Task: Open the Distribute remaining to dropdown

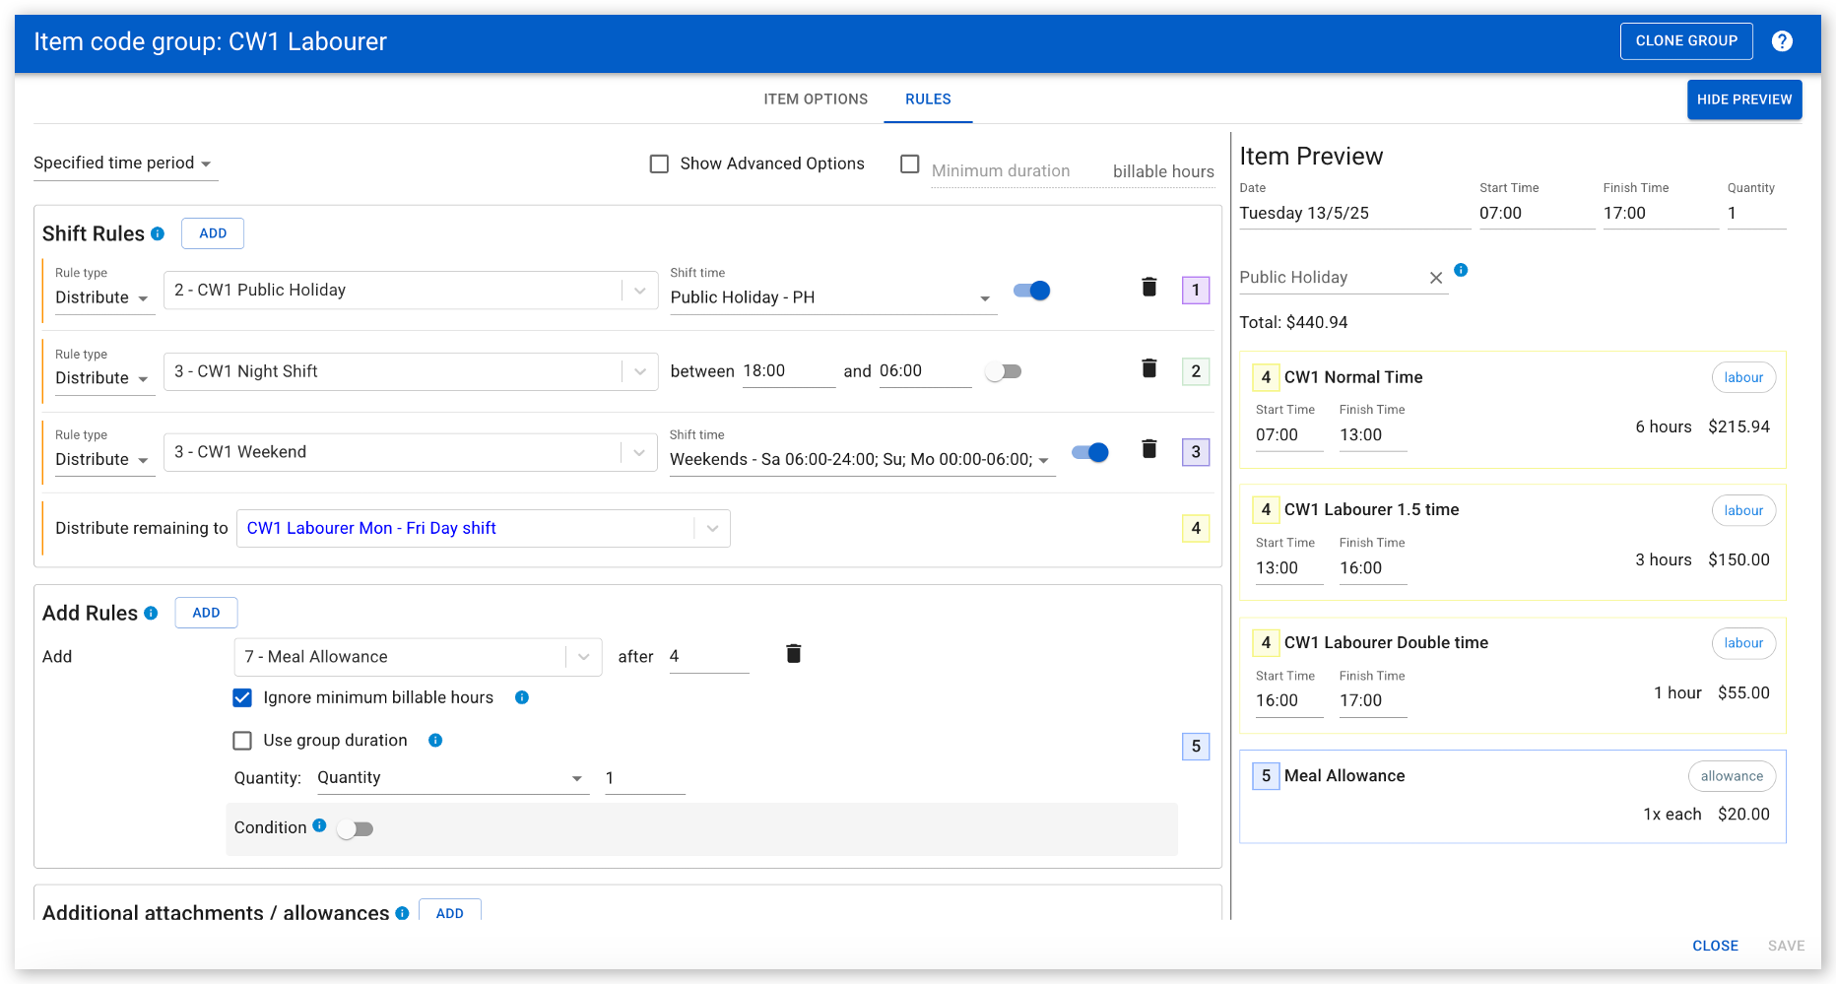Action: [484, 528]
